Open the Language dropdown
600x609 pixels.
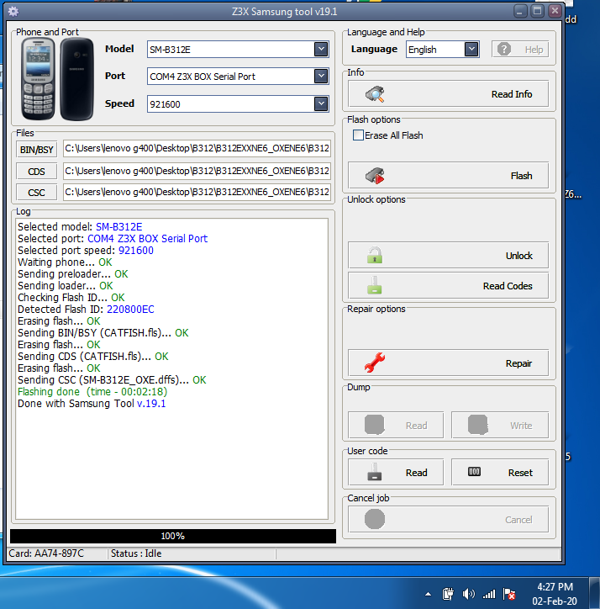471,50
